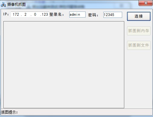This screenshot has width=153, height=117.
Task: Click the camera preview display area
Action: 64,65
